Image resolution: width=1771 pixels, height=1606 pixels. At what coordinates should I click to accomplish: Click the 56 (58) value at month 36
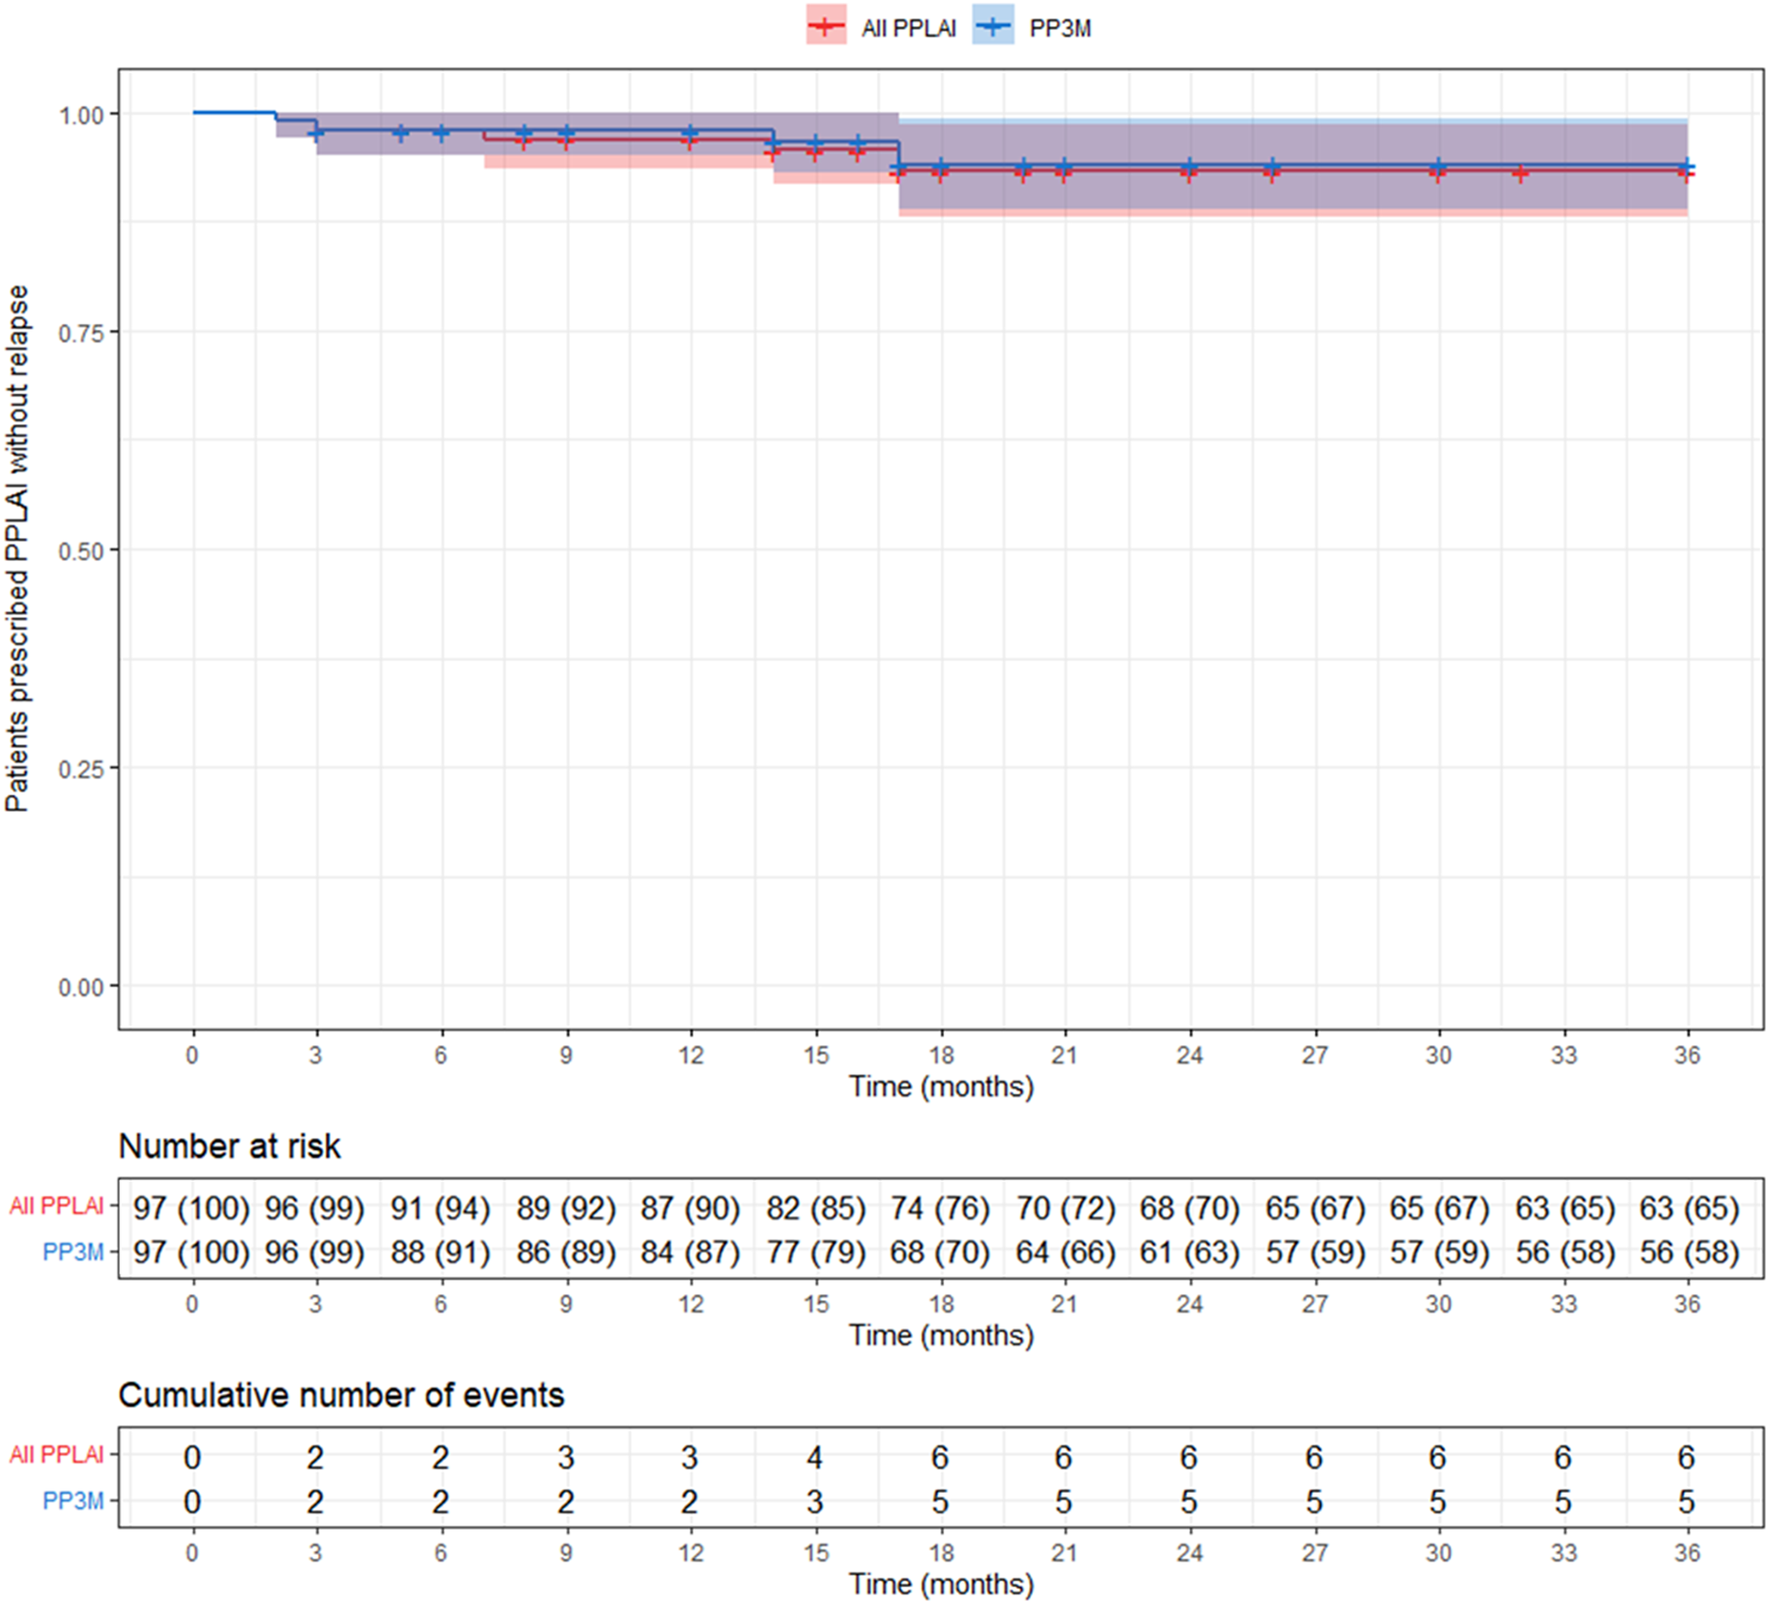point(1688,1253)
